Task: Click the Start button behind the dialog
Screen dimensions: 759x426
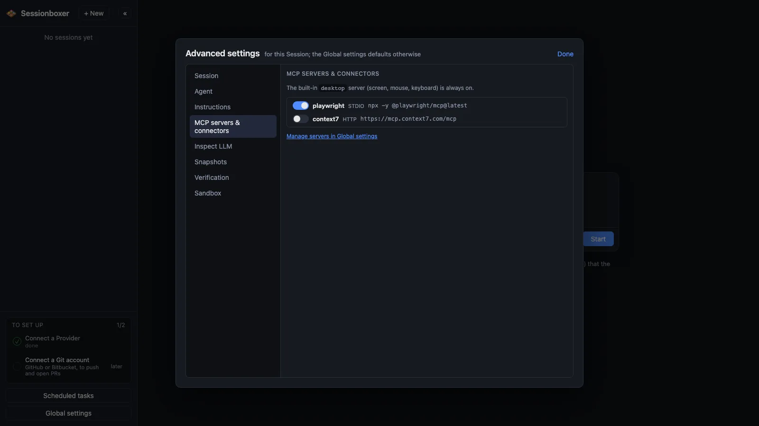Action: click(598, 239)
